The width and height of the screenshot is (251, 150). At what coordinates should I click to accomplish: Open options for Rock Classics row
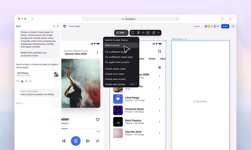pyautogui.click(x=160, y=122)
